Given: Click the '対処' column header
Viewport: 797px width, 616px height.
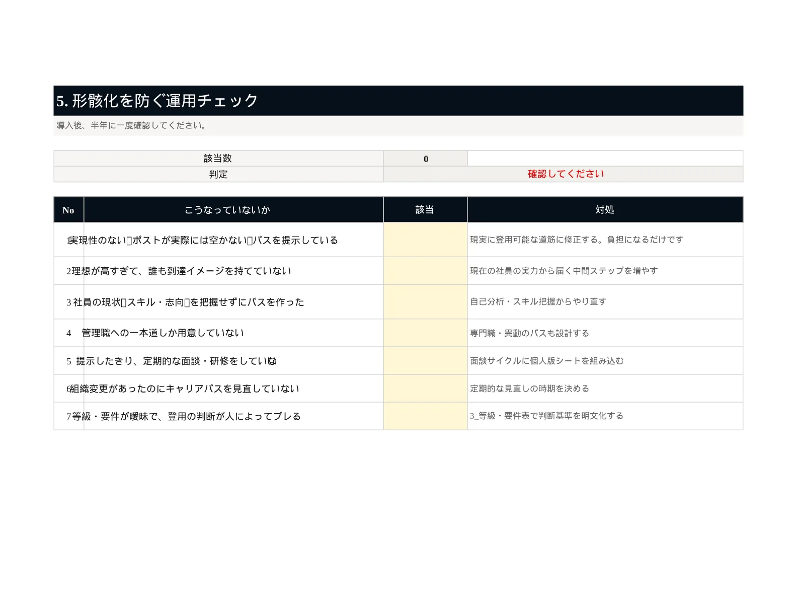Looking at the screenshot, I should click(605, 210).
